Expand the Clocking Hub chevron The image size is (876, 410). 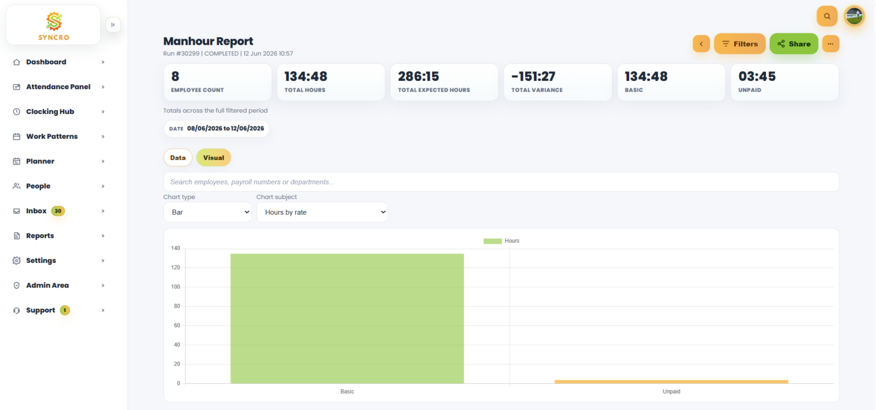pyautogui.click(x=103, y=112)
